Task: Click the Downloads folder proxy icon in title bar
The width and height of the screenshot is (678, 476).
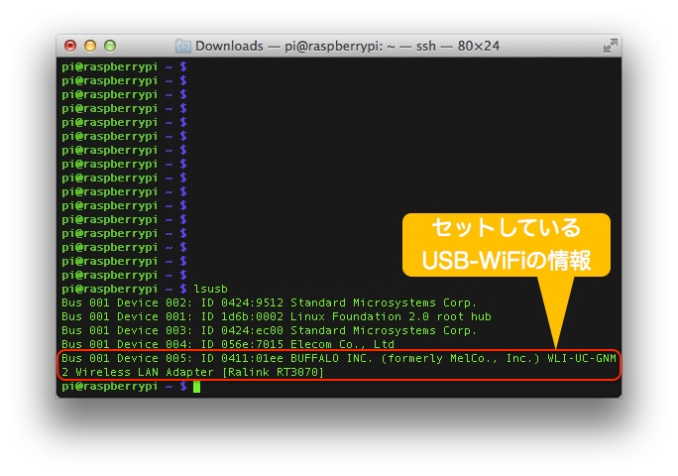Action: pos(183,46)
